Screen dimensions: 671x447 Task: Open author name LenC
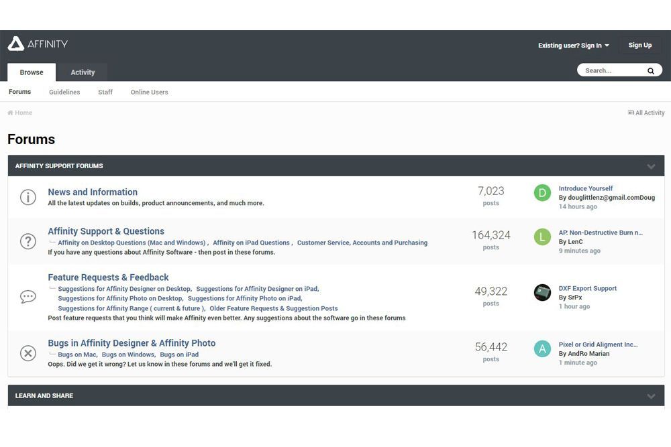pos(575,242)
